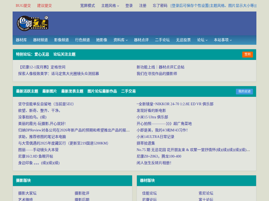Go to the 佳能论坛 forum link
This screenshot has height=201, width=269.
click(x=149, y=193)
